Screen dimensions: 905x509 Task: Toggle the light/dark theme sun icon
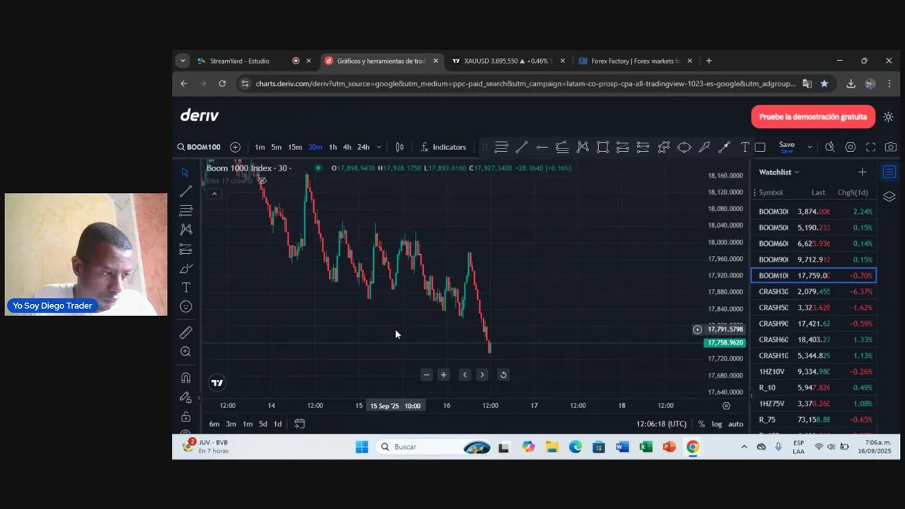(x=889, y=117)
